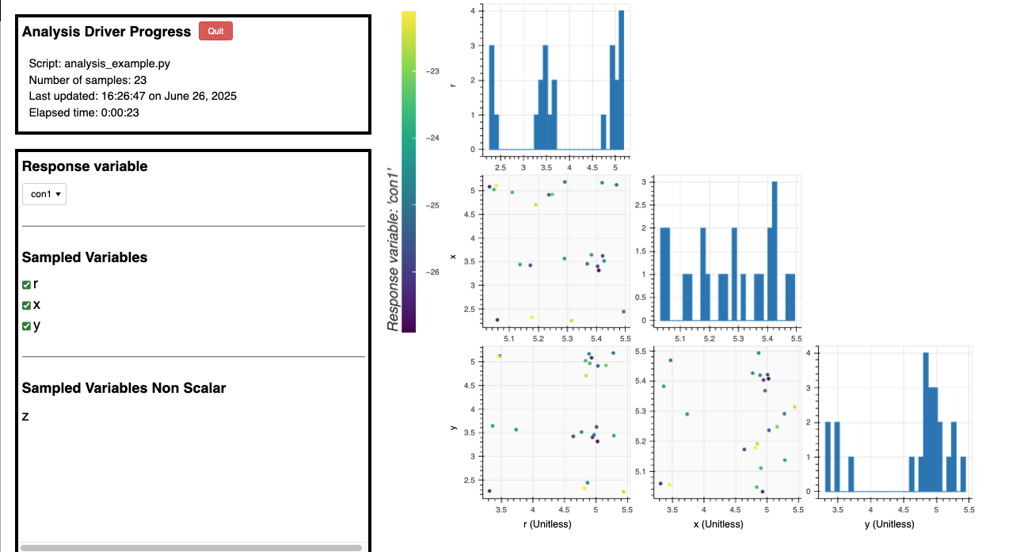Click the 'x (Unitless)' axis label
This screenshot has width=1024, height=552.
click(x=718, y=524)
